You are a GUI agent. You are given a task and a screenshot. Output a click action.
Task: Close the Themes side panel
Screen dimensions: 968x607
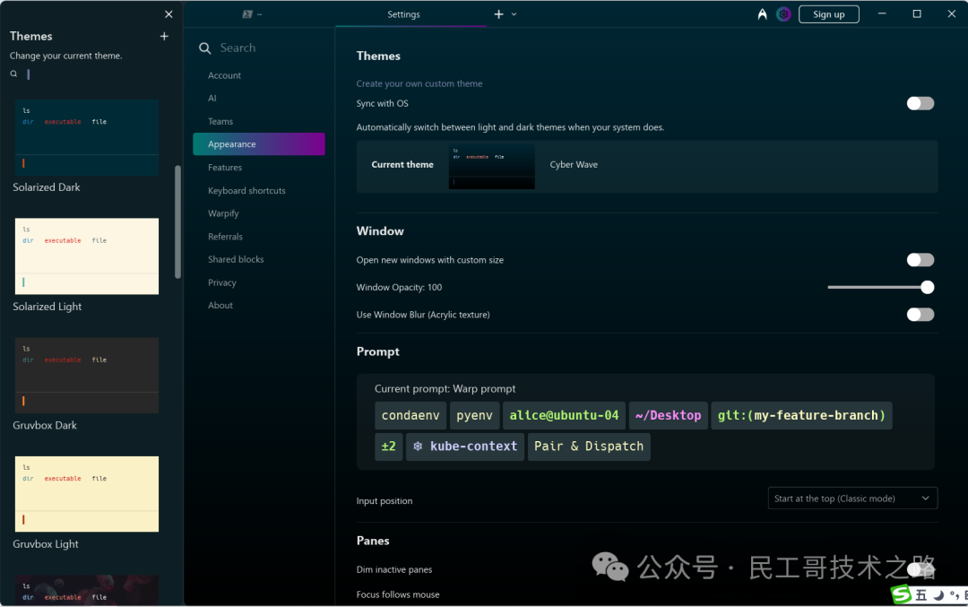[169, 14]
